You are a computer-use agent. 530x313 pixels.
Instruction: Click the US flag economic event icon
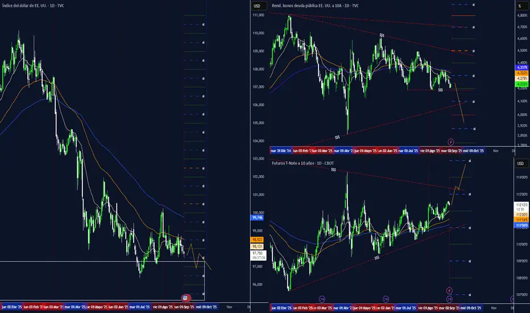pyautogui.click(x=185, y=298)
